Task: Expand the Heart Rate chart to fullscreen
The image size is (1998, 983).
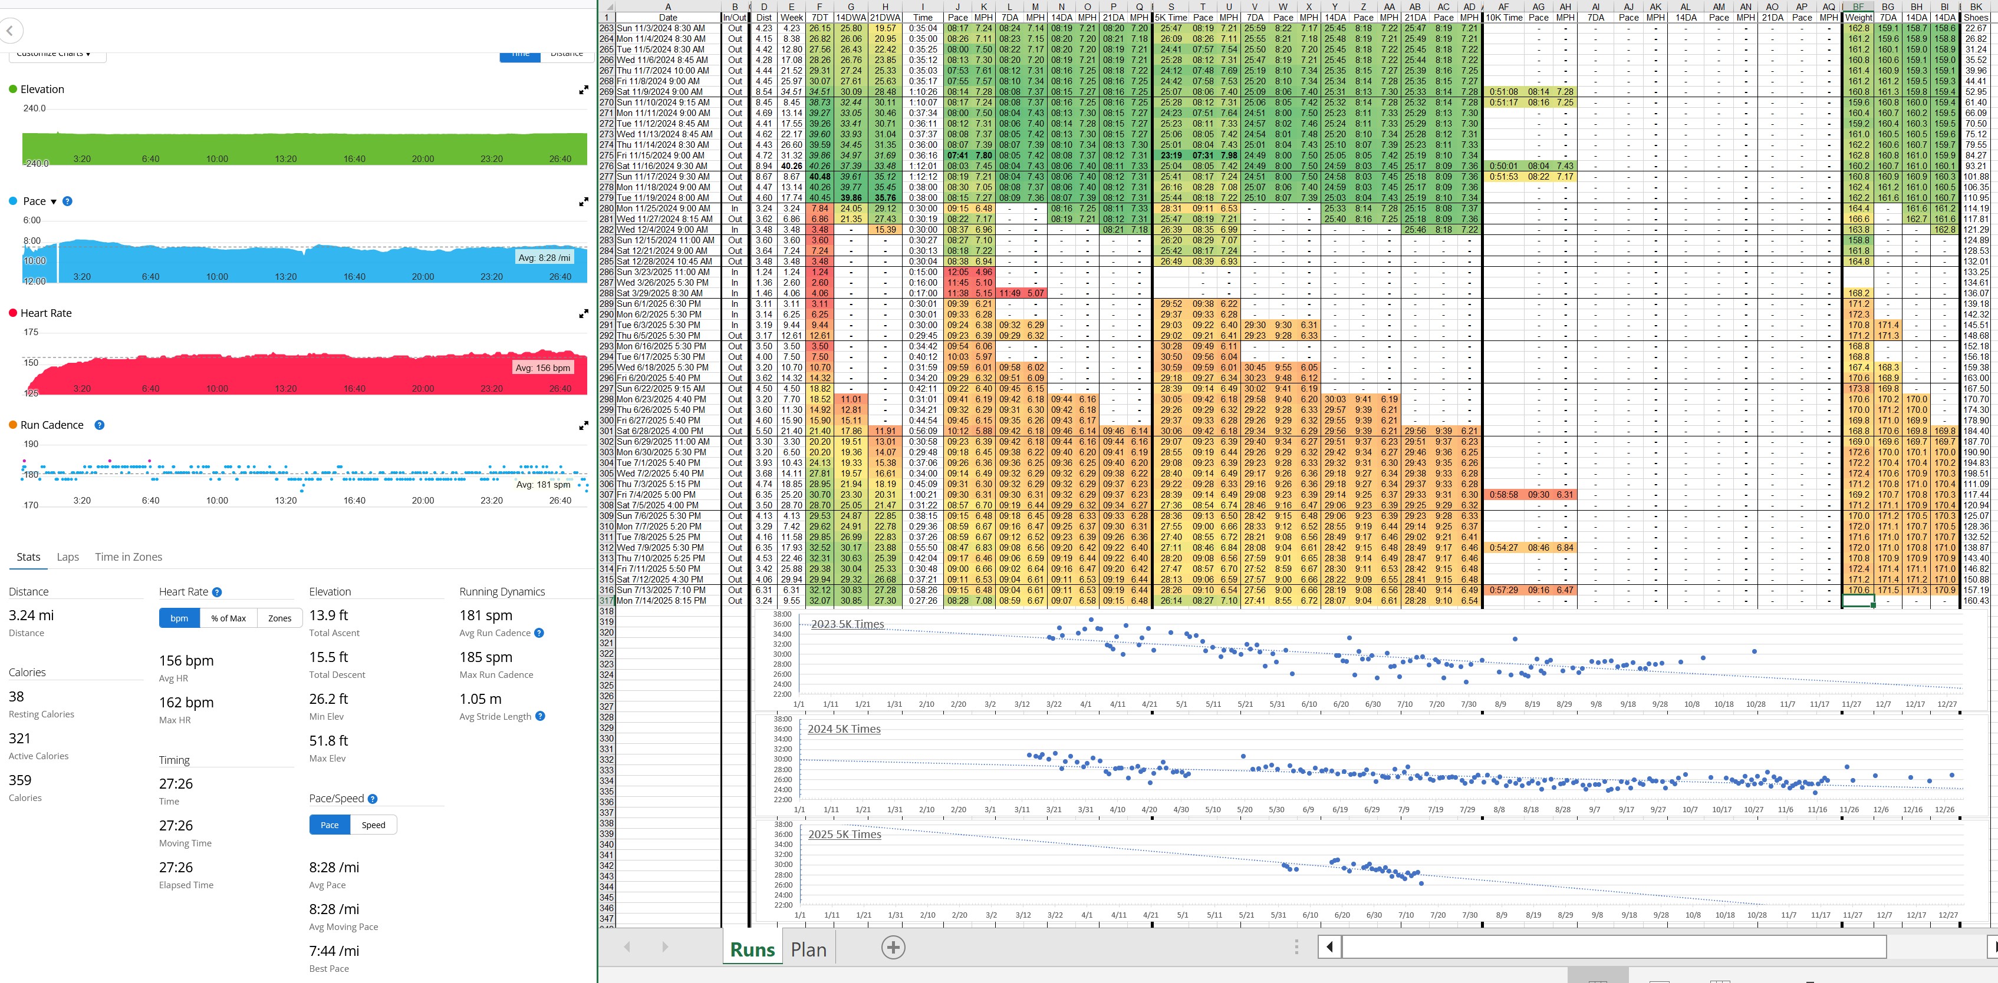Action: [x=583, y=315]
